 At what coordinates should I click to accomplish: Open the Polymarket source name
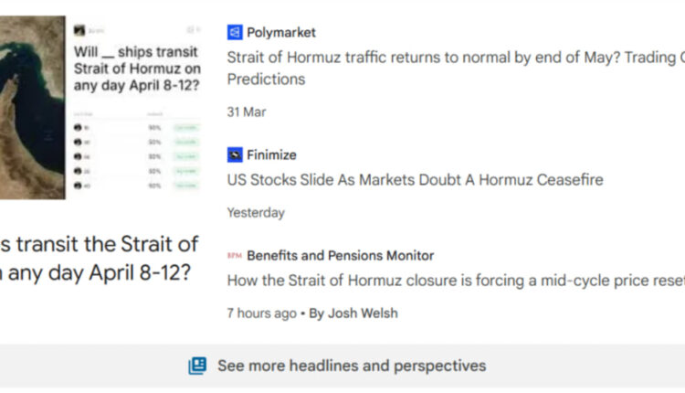tap(281, 32)
